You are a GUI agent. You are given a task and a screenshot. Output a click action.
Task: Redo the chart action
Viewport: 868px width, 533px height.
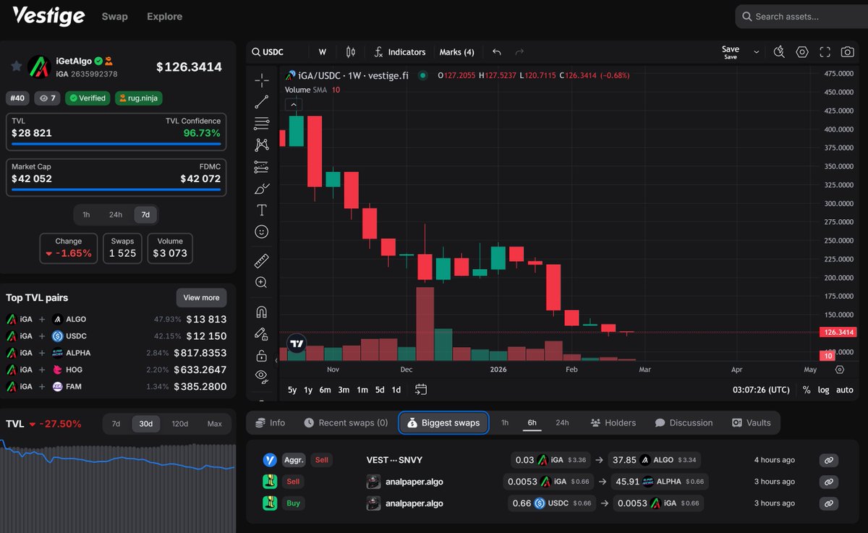[x=519, y=52]
